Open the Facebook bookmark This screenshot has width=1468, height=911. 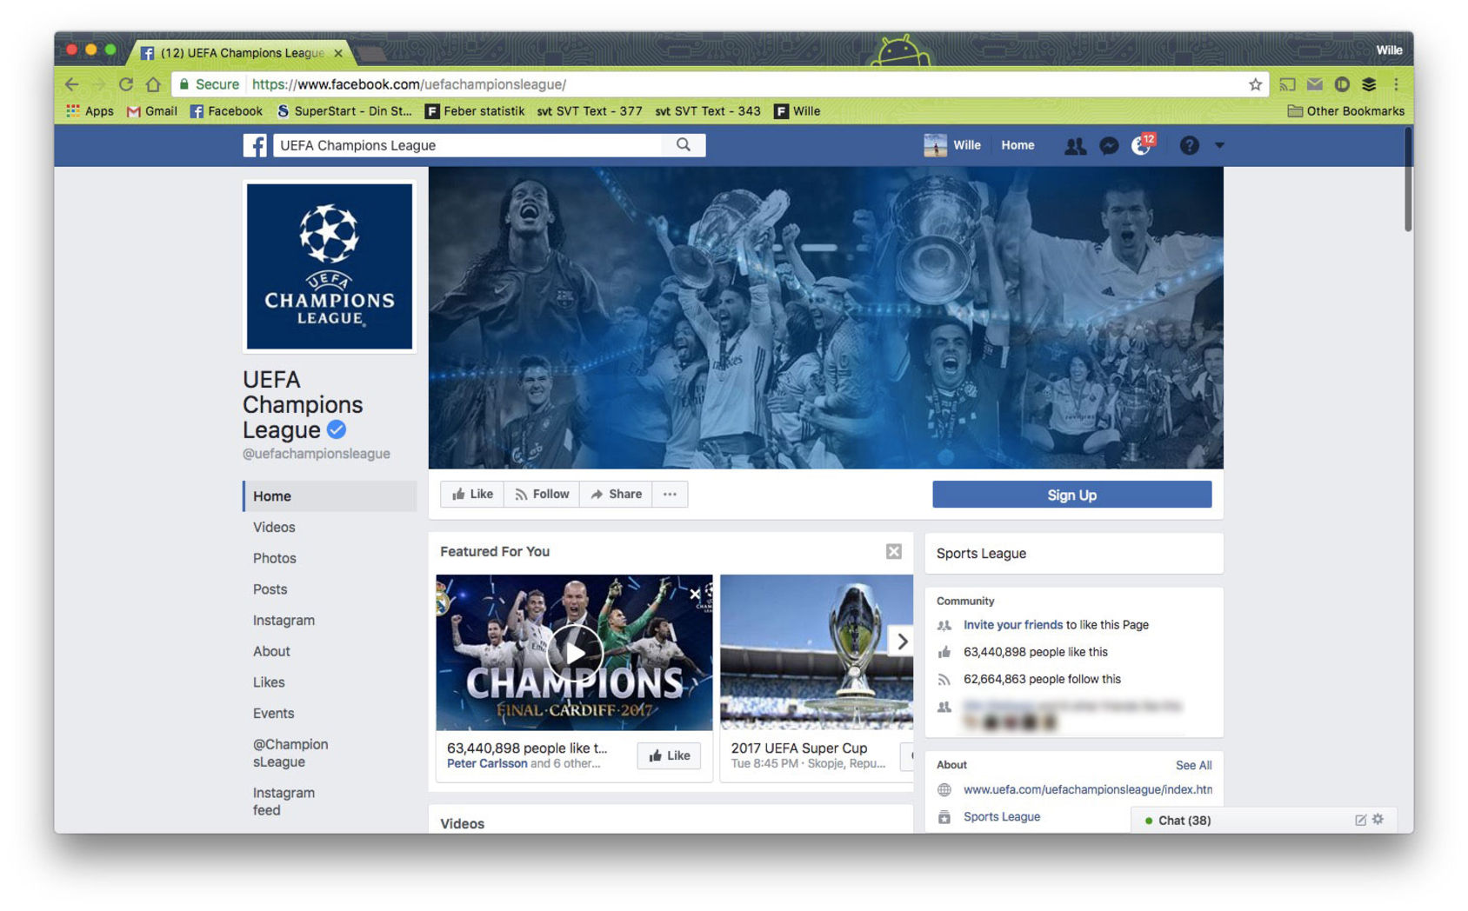[226, 111]
